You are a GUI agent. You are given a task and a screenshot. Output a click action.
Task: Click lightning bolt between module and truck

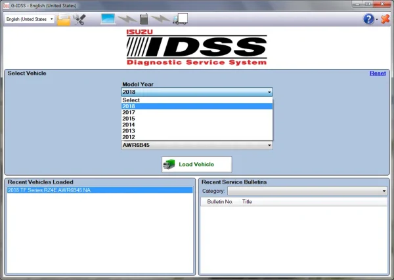[161, 19]
